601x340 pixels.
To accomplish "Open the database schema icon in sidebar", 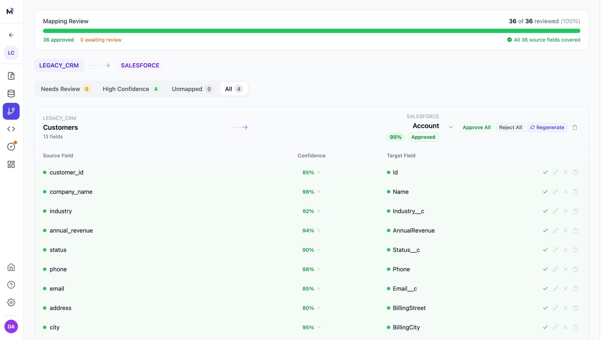I will click(11, 93).
